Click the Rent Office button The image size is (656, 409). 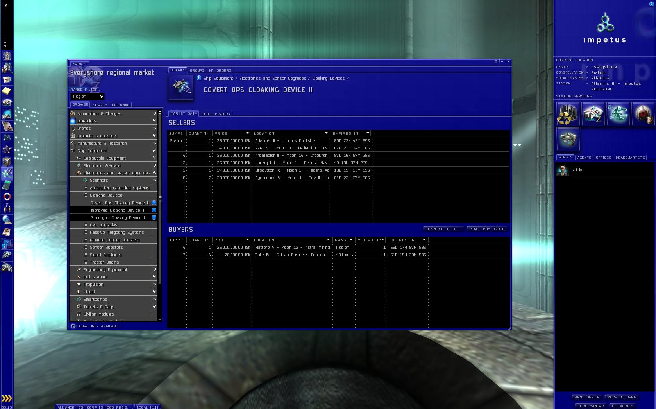pos(587,397)
